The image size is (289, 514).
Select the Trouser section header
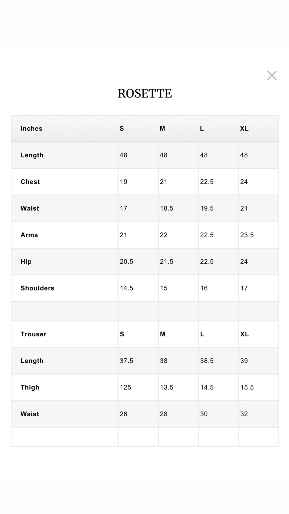pos(33,334)
